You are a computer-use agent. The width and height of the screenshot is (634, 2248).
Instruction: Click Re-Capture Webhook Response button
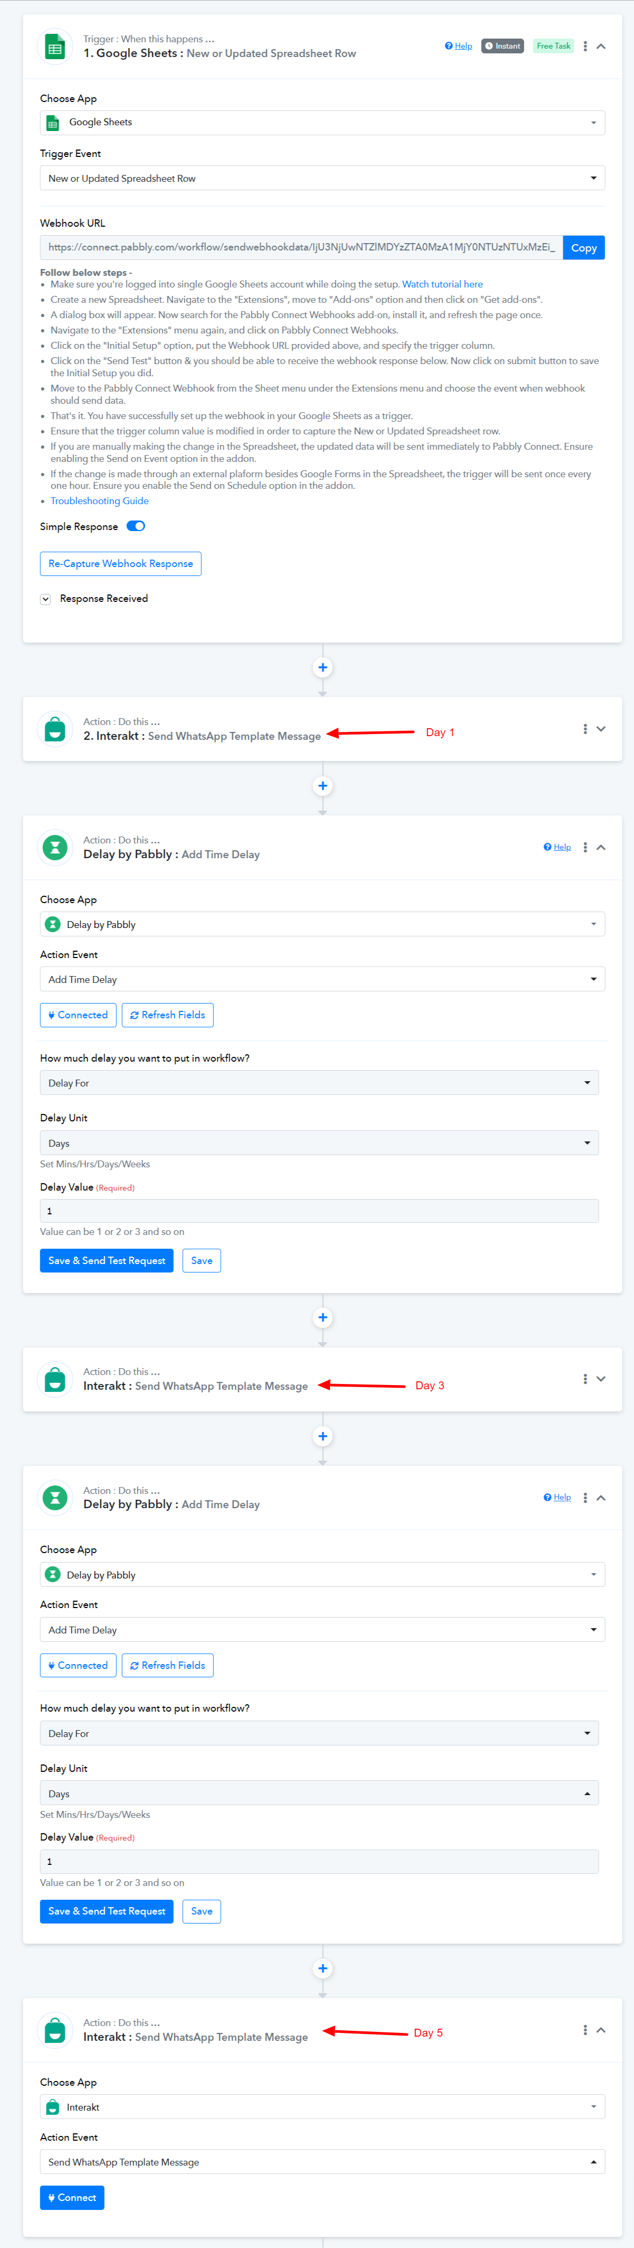[120, 564]
